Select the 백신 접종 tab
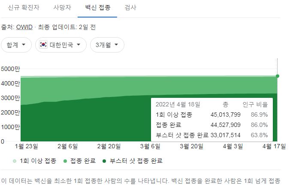The image size is (302, 185). 98,8
